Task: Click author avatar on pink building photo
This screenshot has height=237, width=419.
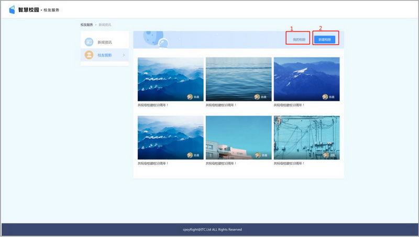Action: coord(258,155)
